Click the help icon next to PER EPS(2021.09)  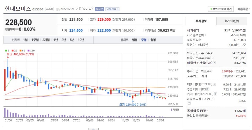214,84
